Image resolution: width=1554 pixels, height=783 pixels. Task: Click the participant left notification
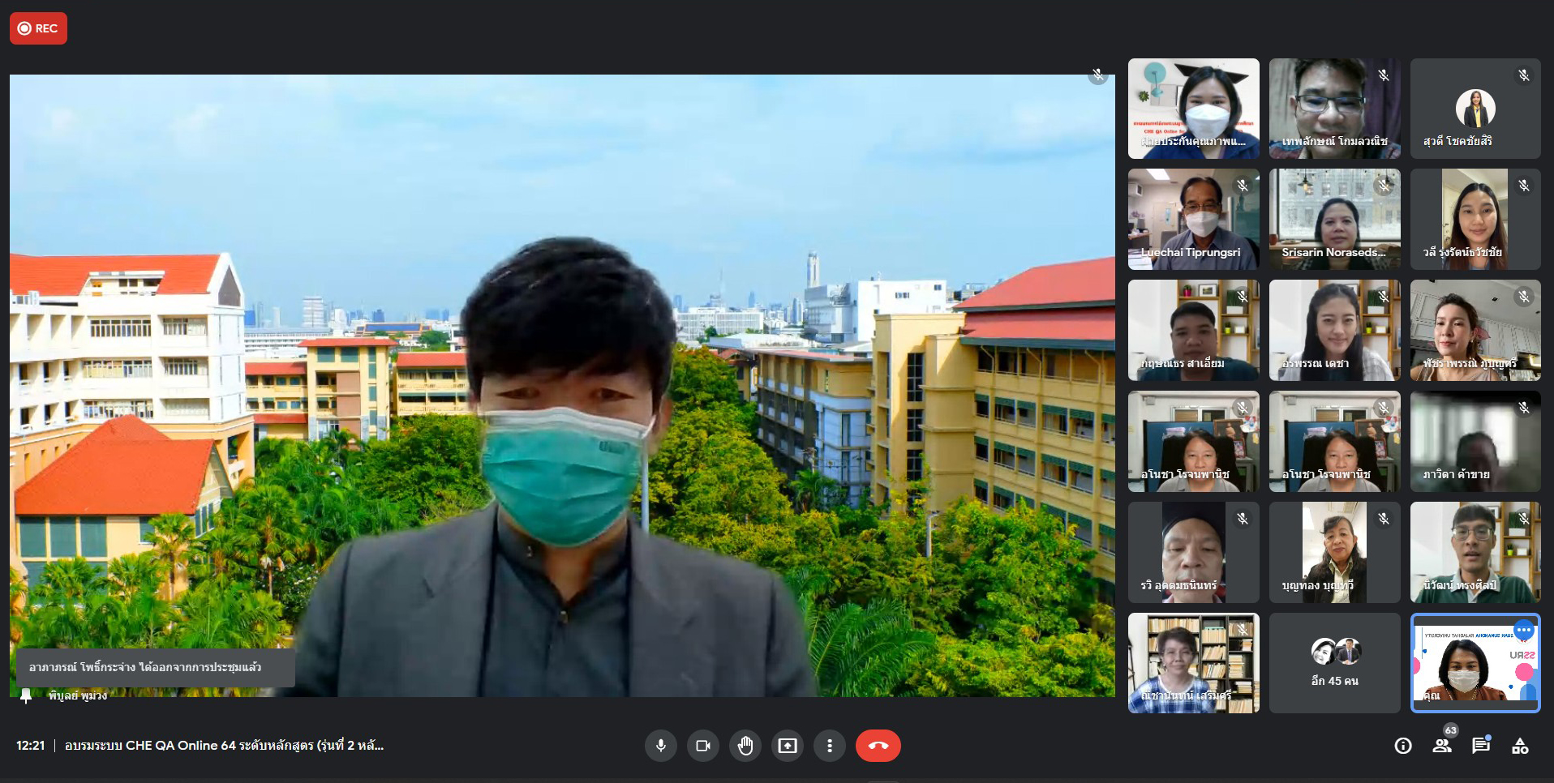[x=154, y=667]
